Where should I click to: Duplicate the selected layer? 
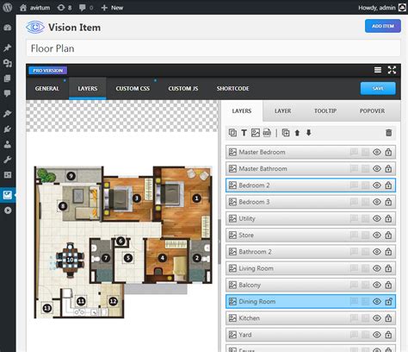(286, 133)
